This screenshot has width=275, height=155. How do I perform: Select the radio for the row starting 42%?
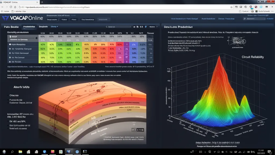pyautogui.click(x=10, y=44)
